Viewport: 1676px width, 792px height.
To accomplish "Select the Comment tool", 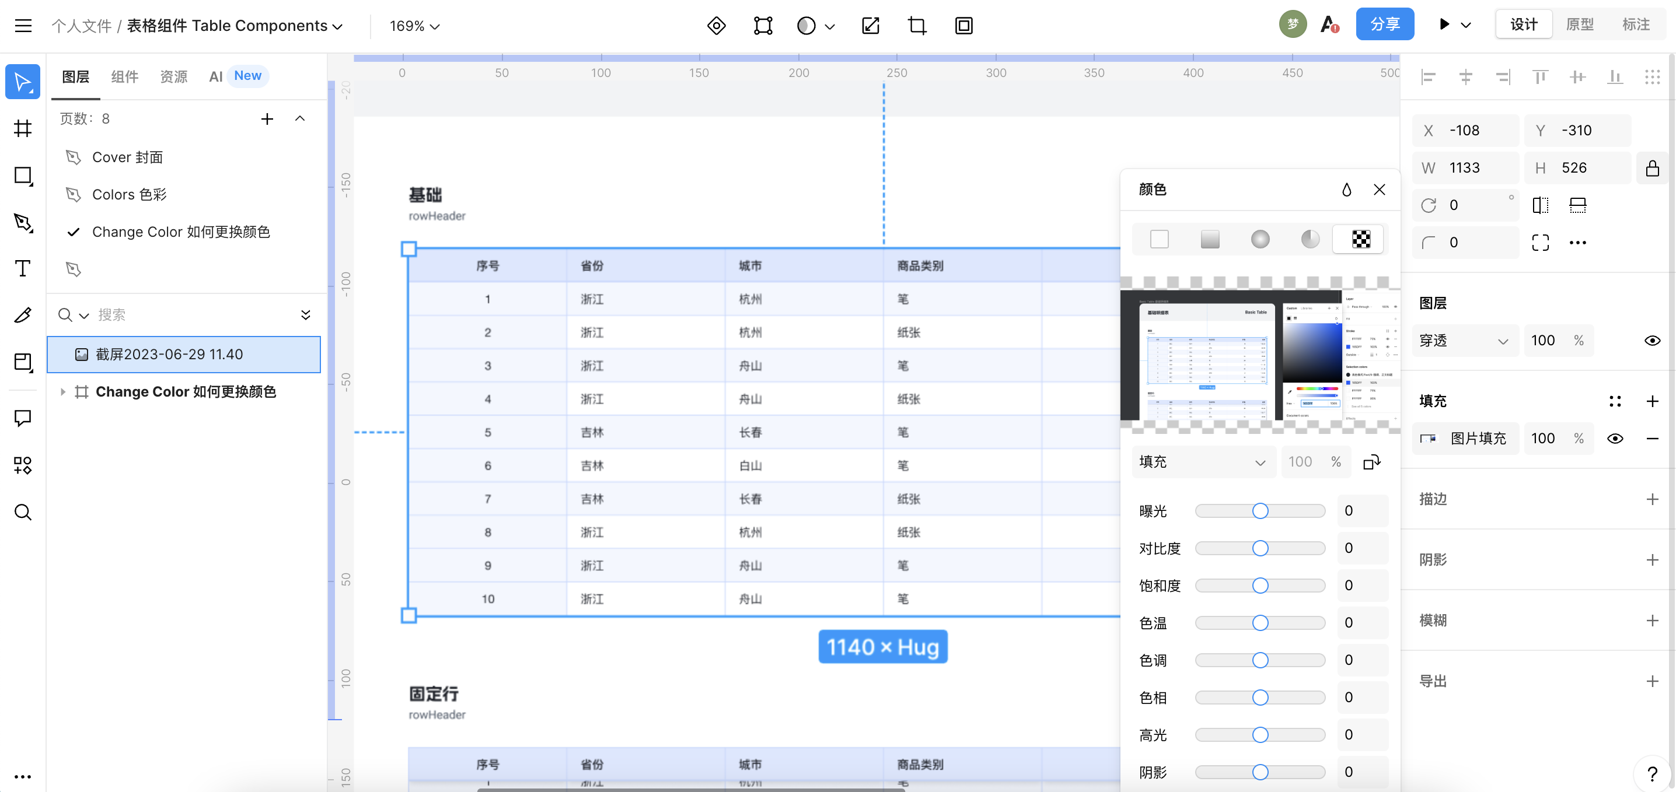I will 23,418.
